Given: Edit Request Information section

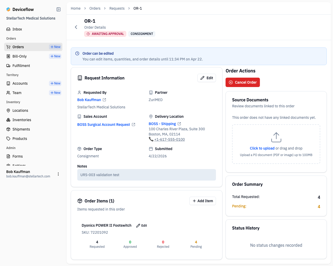Looking at the screenshot, I should [x=207, y=78].
